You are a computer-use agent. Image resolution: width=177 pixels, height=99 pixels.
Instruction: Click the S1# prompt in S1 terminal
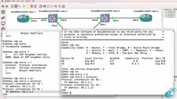[5, 94]
